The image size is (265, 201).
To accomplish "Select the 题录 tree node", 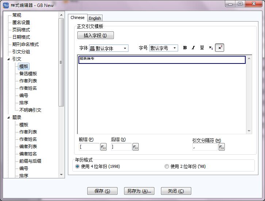I will pyautogui.click(x=17, y=117).
